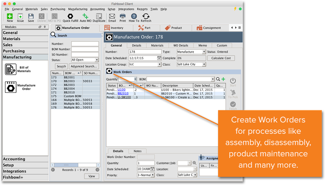Screen dimensions: 325x185
Task: Select order row 173 BB2001
Action: (x=76, y=77)
